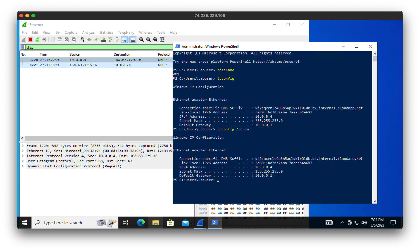Zoom in on the packet list

(x=141, y=40)
